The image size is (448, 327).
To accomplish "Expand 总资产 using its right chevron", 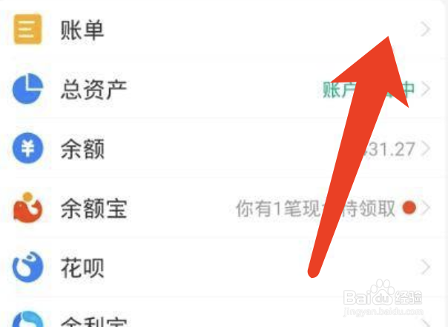I will (x=426, y=88).
